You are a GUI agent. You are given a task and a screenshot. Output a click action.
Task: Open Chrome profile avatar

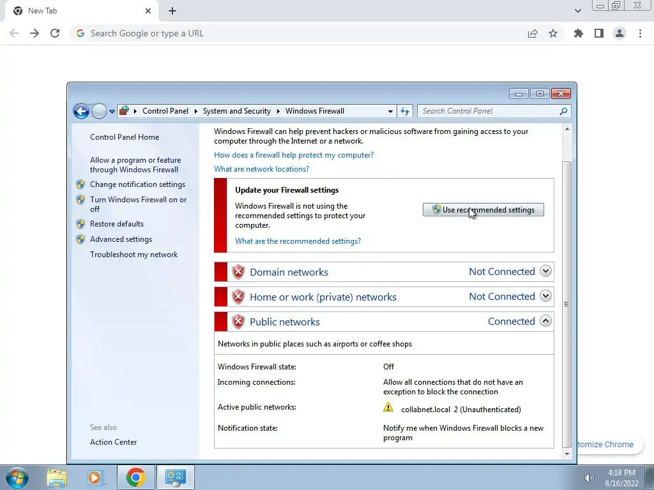[620, 33]
